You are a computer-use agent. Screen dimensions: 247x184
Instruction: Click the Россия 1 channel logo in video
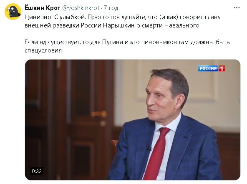[x=212, y=69]
